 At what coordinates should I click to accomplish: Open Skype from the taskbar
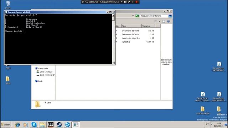34,125
